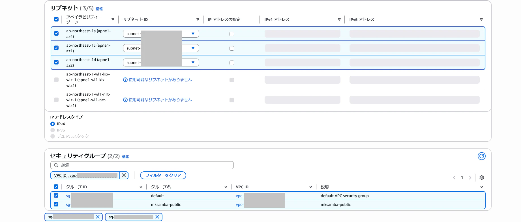Open subnet dropdown for ap-northeast-1c

(161, 48)
